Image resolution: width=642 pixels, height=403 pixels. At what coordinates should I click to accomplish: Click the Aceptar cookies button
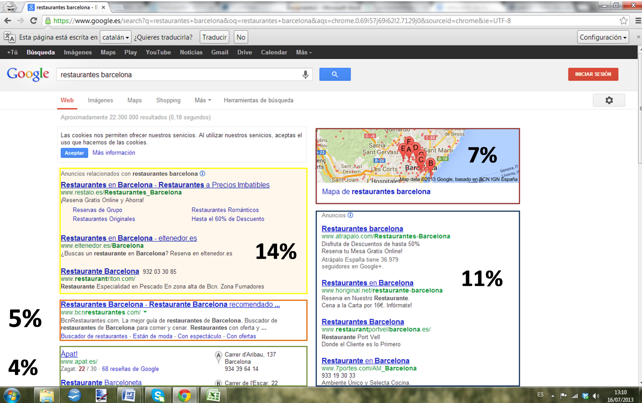point(74,153)
